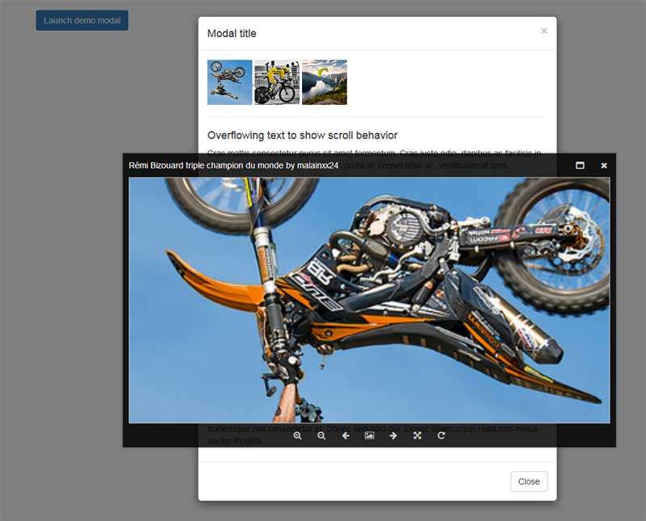Click the Launch demo modal button
646x521 pixels.
tap(82, 20)
